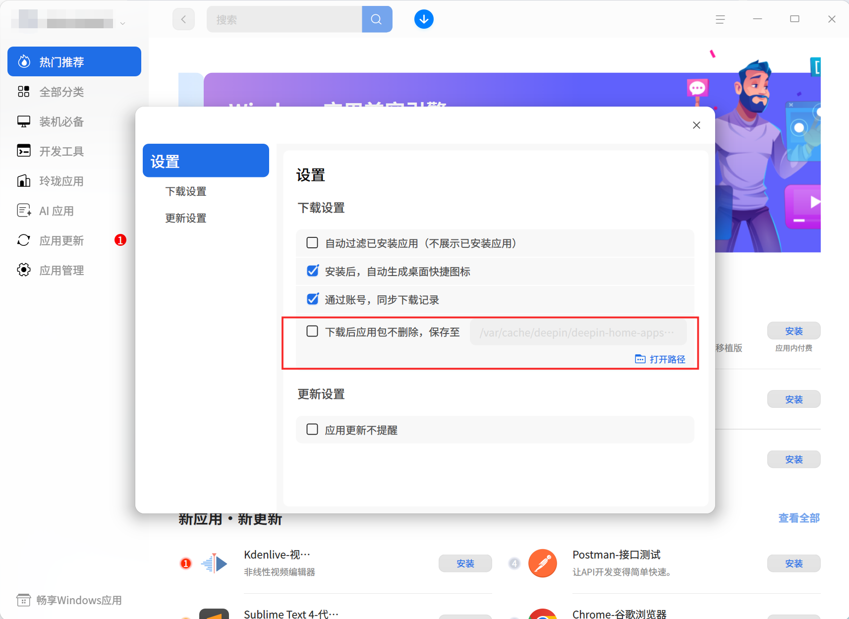
Task: Install Kdenlive with 安装 button
Action: click(465, 563)
